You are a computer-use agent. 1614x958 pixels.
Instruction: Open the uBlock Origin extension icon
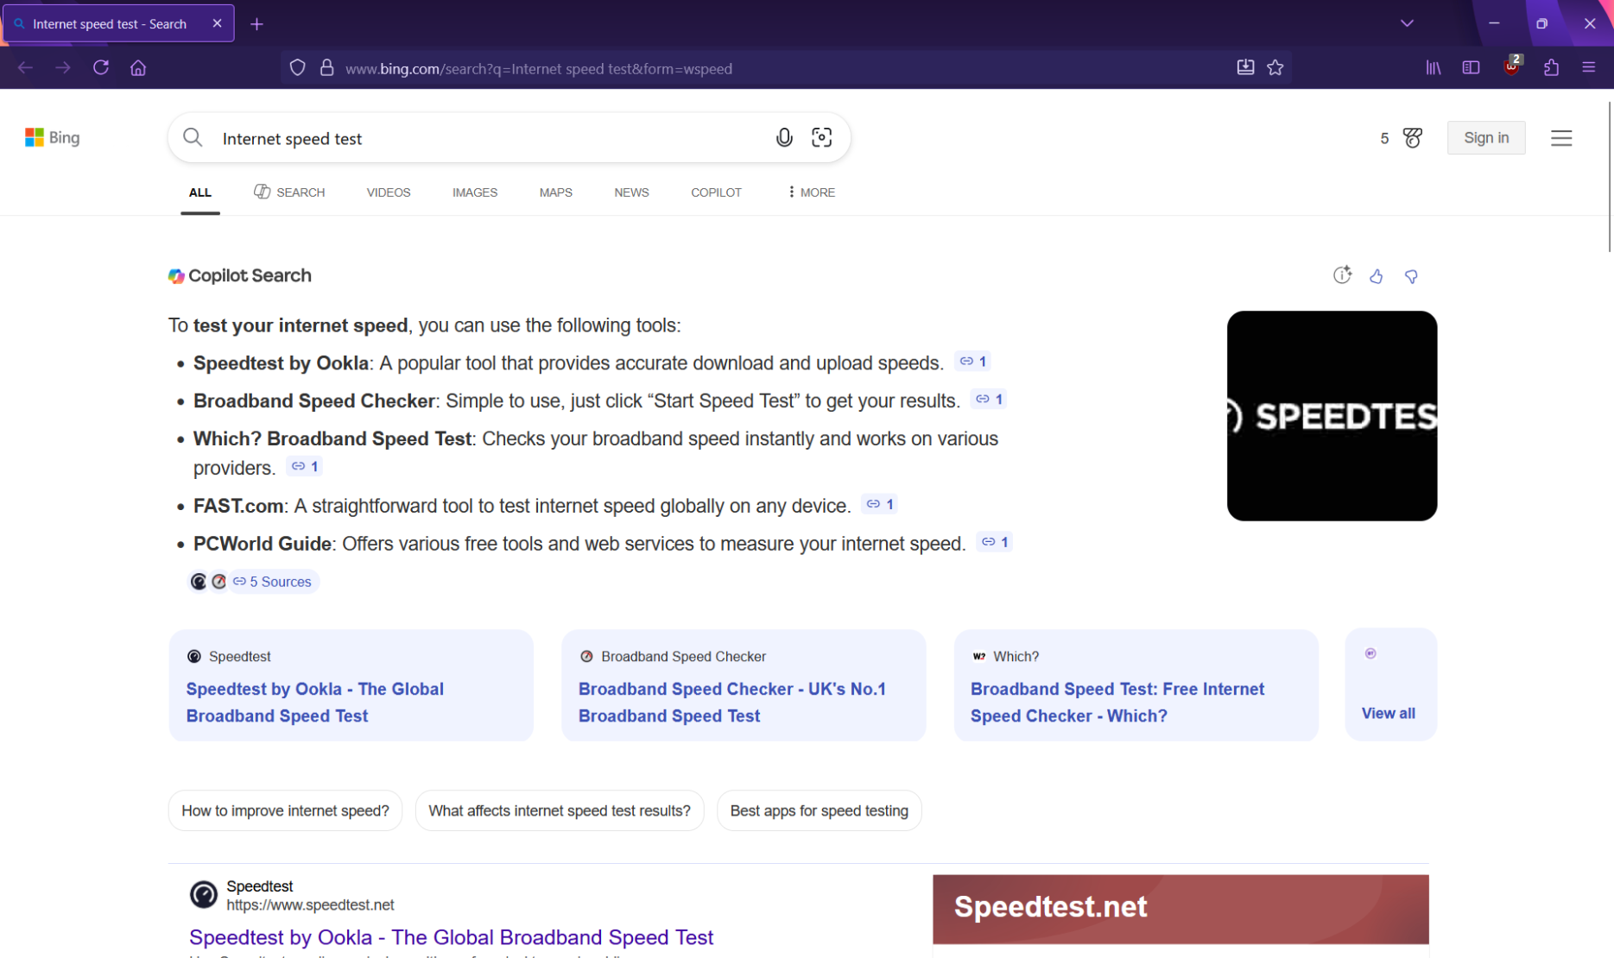point(1511,67)
